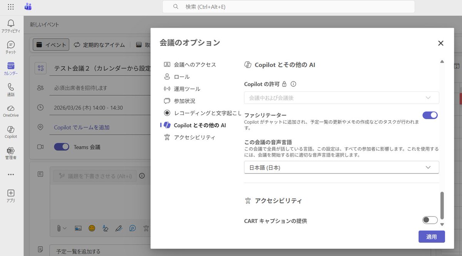The width and height of the screenshot is (462, 256).
Task: Open Admin (管理者) app in sidebar
Action: coord(11,153)
